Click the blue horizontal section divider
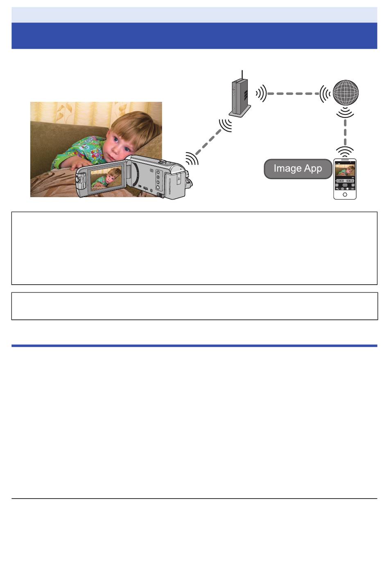This screenshot has width=389, height=571. pyautogui.click(x=194, y=346)
